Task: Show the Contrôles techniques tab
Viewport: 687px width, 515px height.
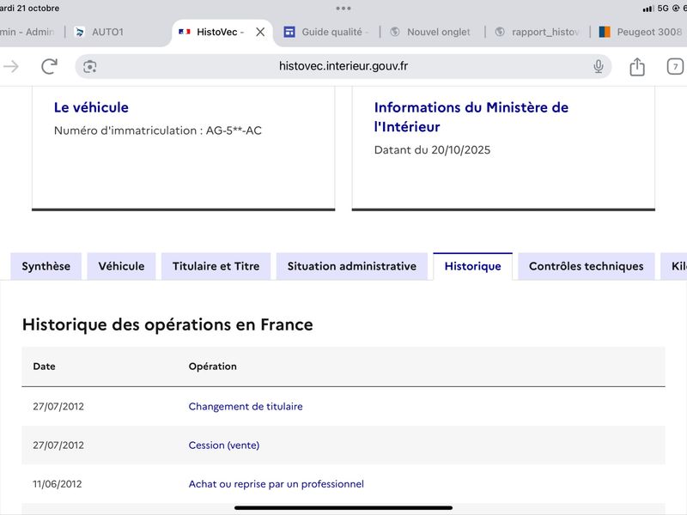Action: (586, 266)
